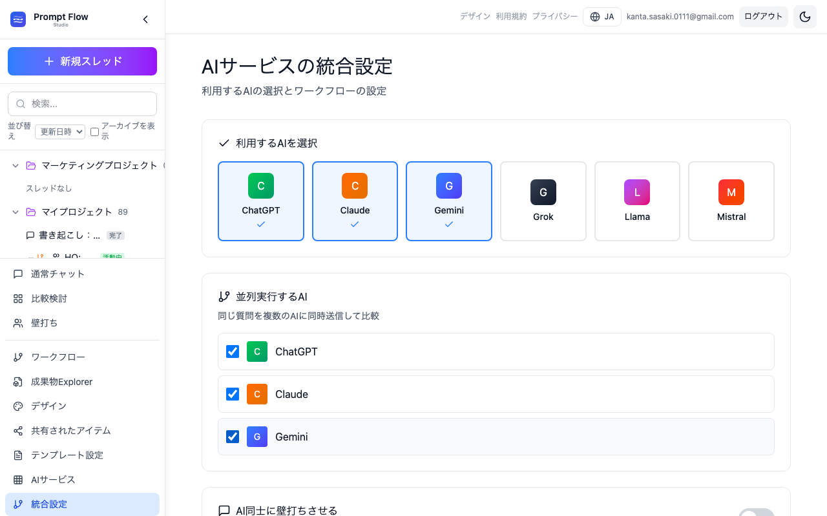Click the Mistral red icon
The image size is (827, 516).
click(x=731, y=192)
